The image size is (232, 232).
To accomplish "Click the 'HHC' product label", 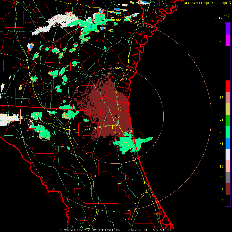I will tap(227, 15).
